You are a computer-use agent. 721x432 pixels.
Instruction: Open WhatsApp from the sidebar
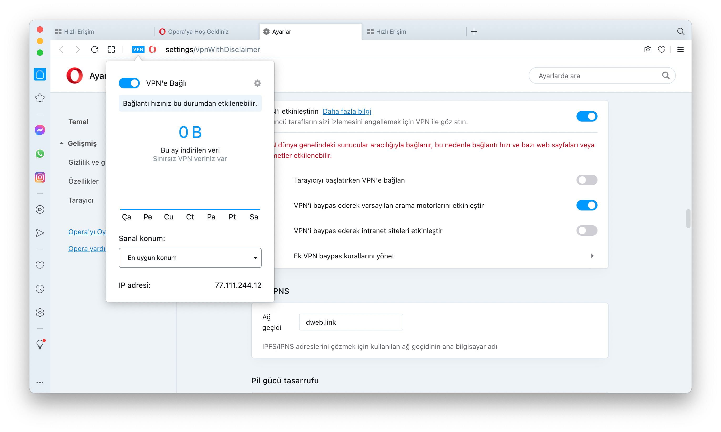click(40, 154)
